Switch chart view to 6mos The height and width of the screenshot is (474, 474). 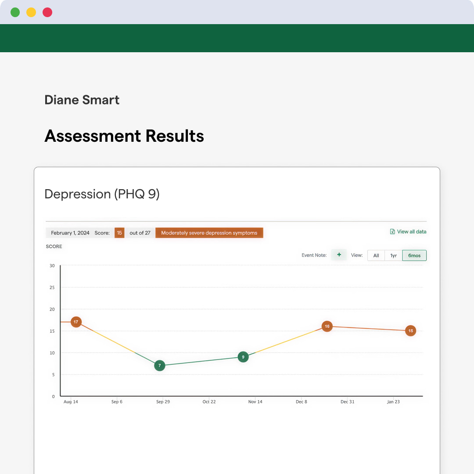point(414,255)
